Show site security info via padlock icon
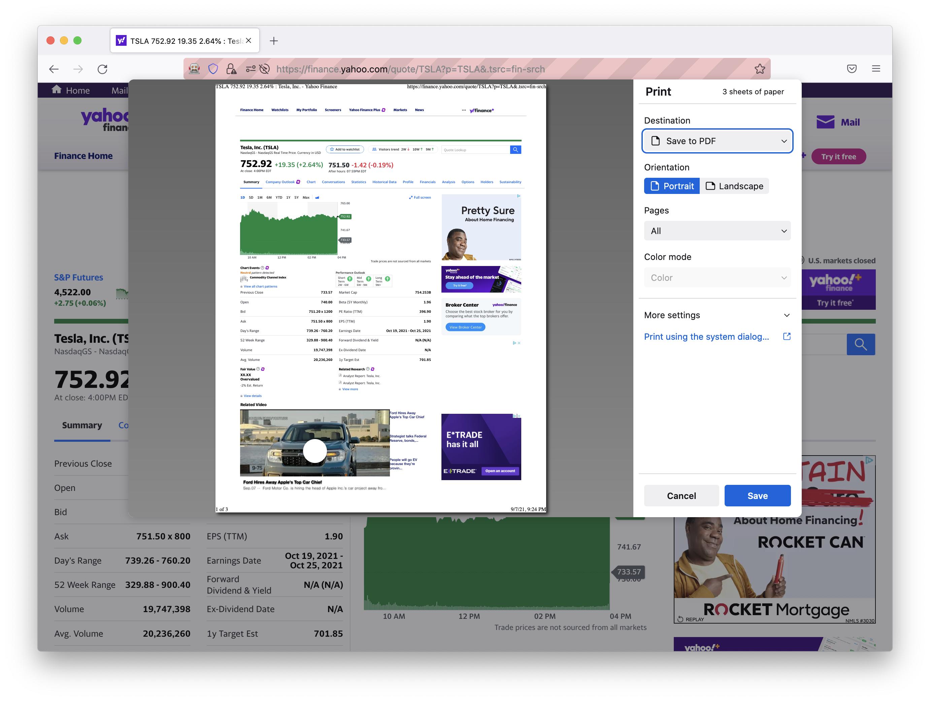Image resolution: width=930 pixels, height=701 pixels. point(231,69)
